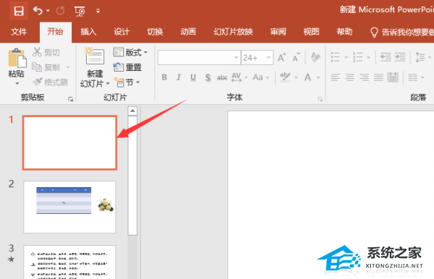This screenshot has height=279, width=434.
Task: Open the 切换 tab
Action: click(x=155, y=32)
